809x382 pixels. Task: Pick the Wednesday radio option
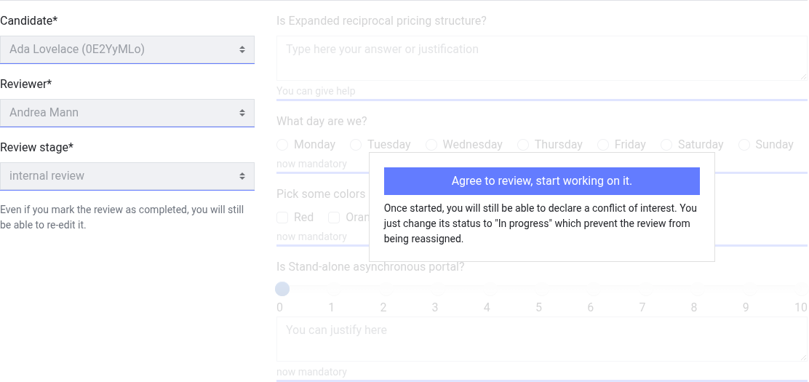point(431,145)
